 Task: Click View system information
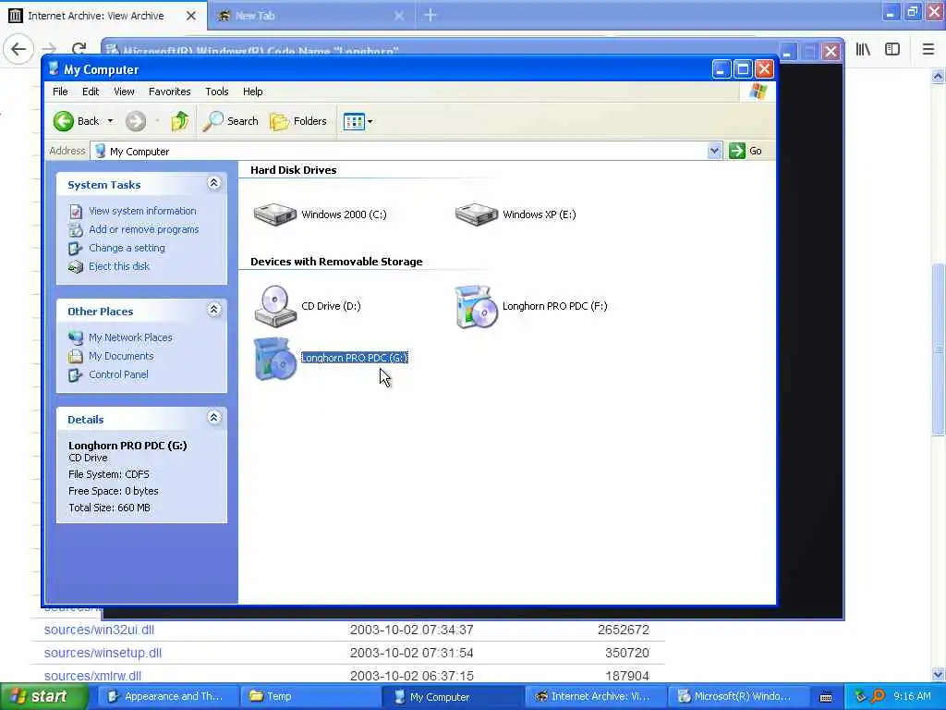[142, 211]
